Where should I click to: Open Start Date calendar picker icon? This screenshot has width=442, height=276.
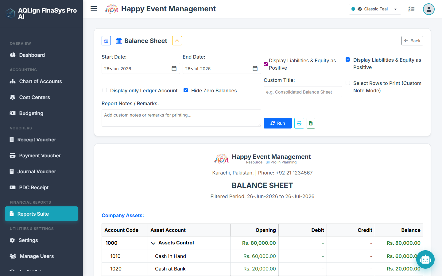[x=174, y=68]
